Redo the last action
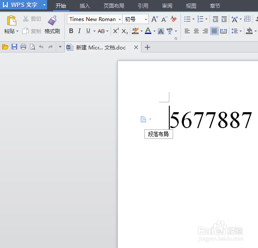Screen dimensions: 258x248 click(50, 47)
